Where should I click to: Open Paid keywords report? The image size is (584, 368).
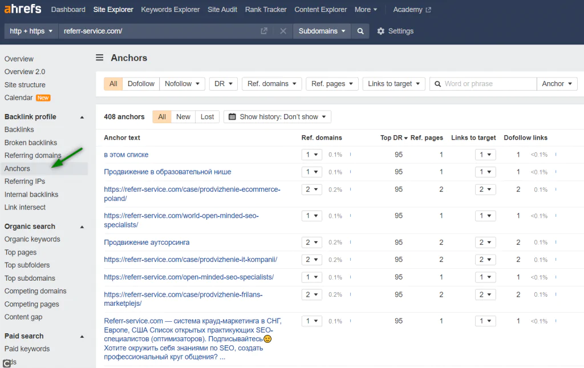click(x=27, y=349)
